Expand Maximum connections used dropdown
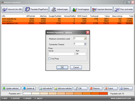 coord(85,38)
